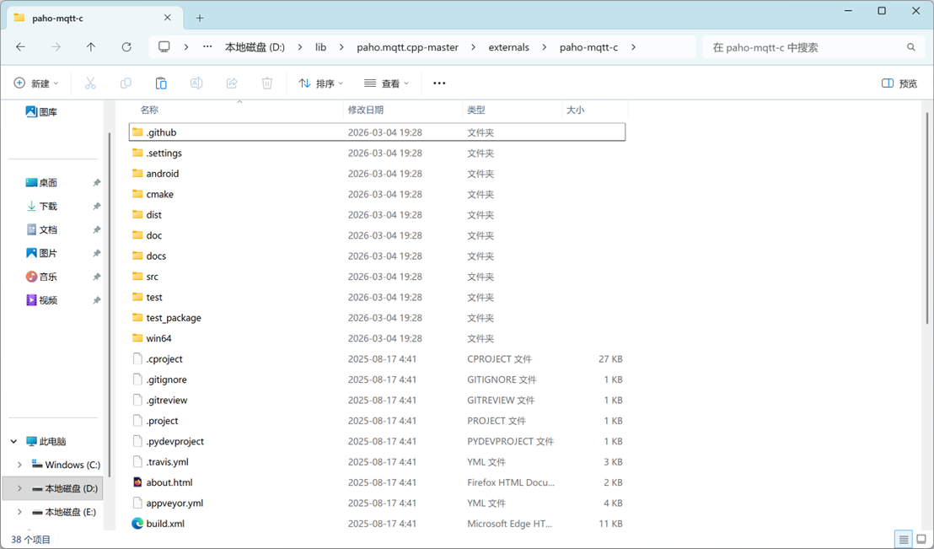Viewport: 934px width, 549px height.
Task: Select the about.html Firefox file icon
Action: 137,482
